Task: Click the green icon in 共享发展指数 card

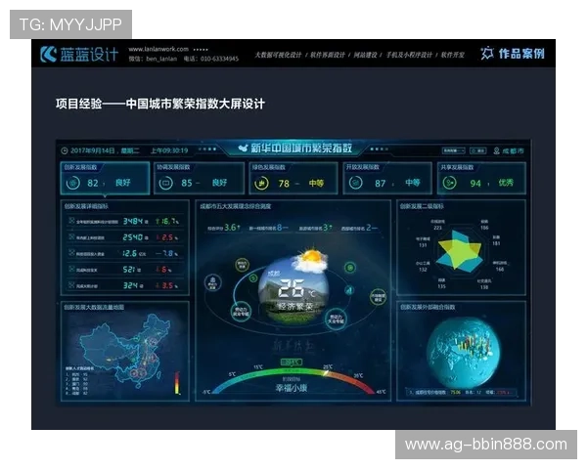Action: coord(450,183)
